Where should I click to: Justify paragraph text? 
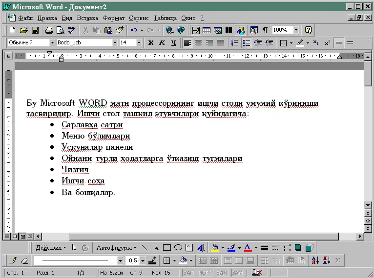221,43
